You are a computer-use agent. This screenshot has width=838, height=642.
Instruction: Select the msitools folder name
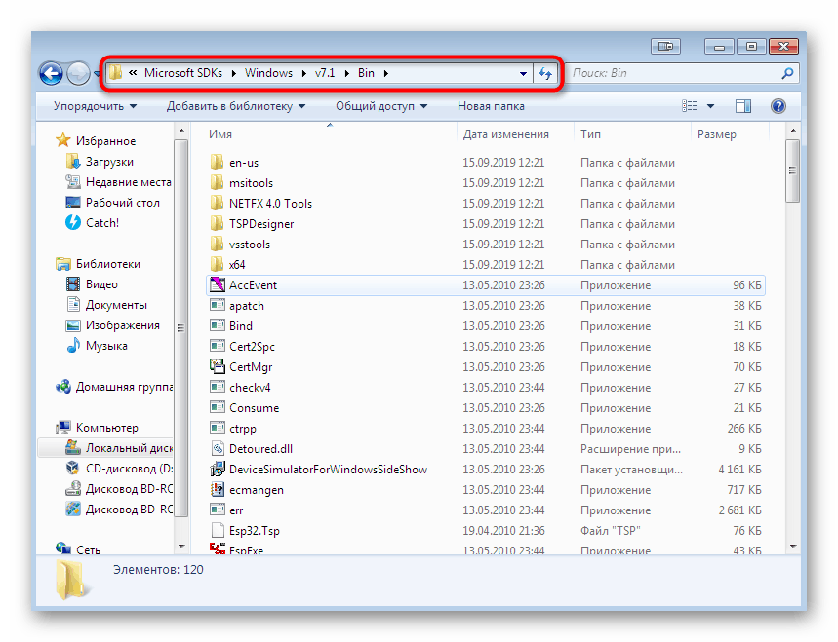pos(251,183)
